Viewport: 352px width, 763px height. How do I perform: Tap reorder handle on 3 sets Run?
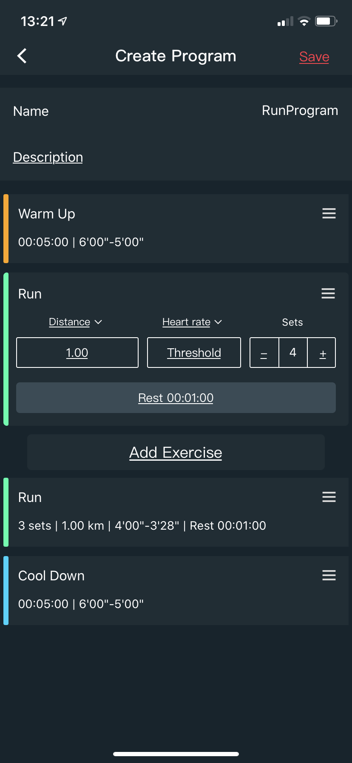[x=329, y=497]
